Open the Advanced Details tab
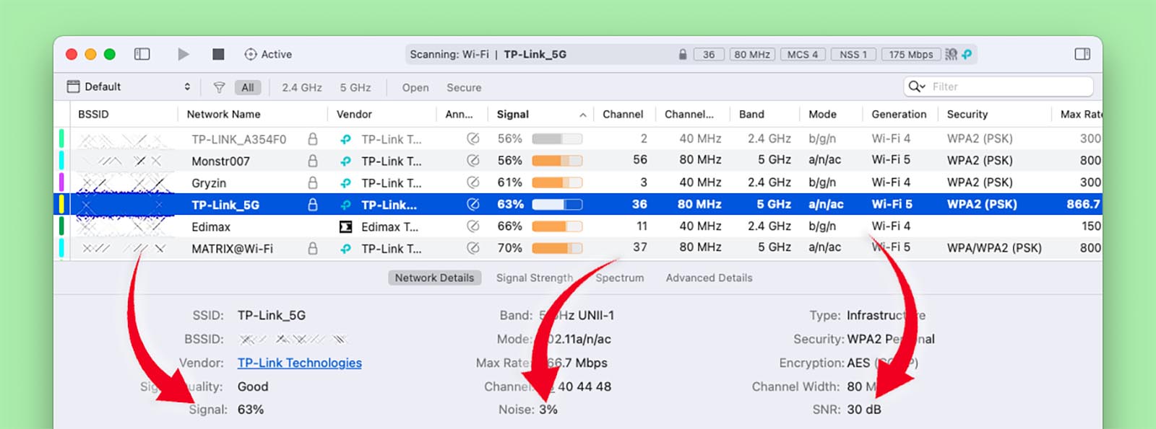The image size is (1156, 429). click(x=709, y=278)
